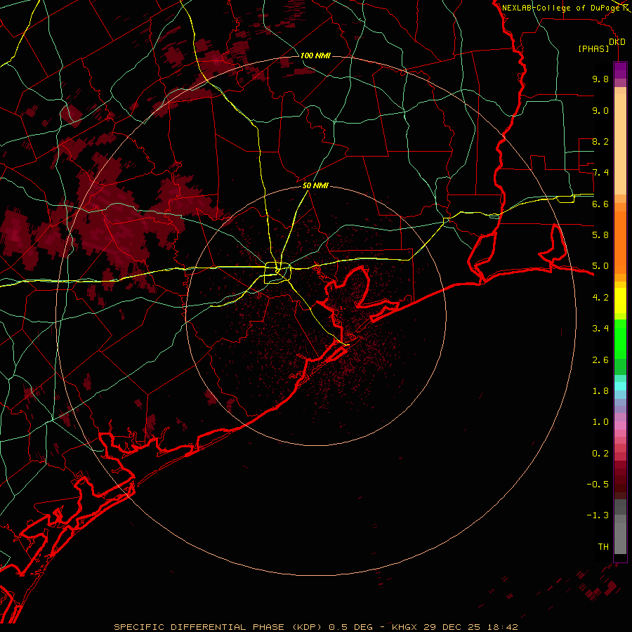Click the 9.0 value on the scale
The image size is (632, 632).
click(600, 110)
